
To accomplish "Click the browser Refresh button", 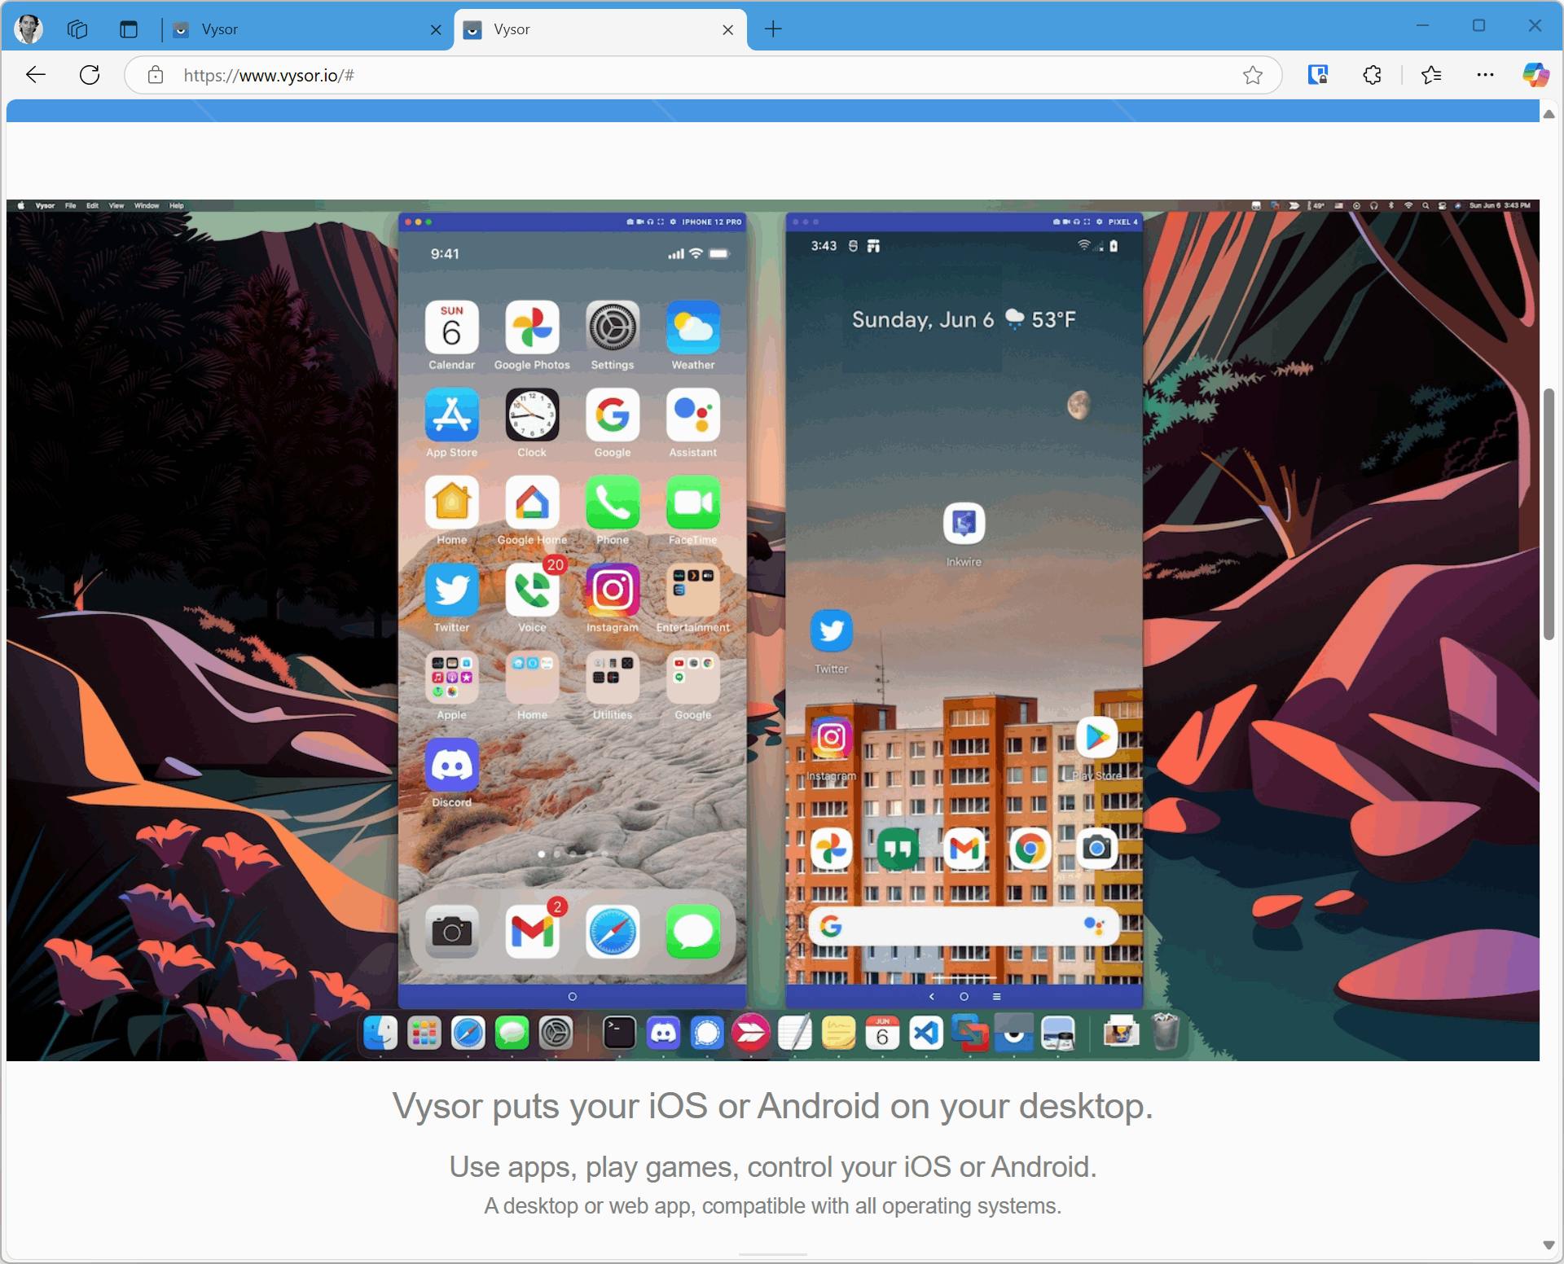I will pyautogui.click(x=90, y=75).
